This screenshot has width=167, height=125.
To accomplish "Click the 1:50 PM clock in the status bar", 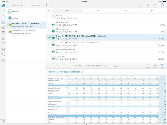I will pos(83,2).
